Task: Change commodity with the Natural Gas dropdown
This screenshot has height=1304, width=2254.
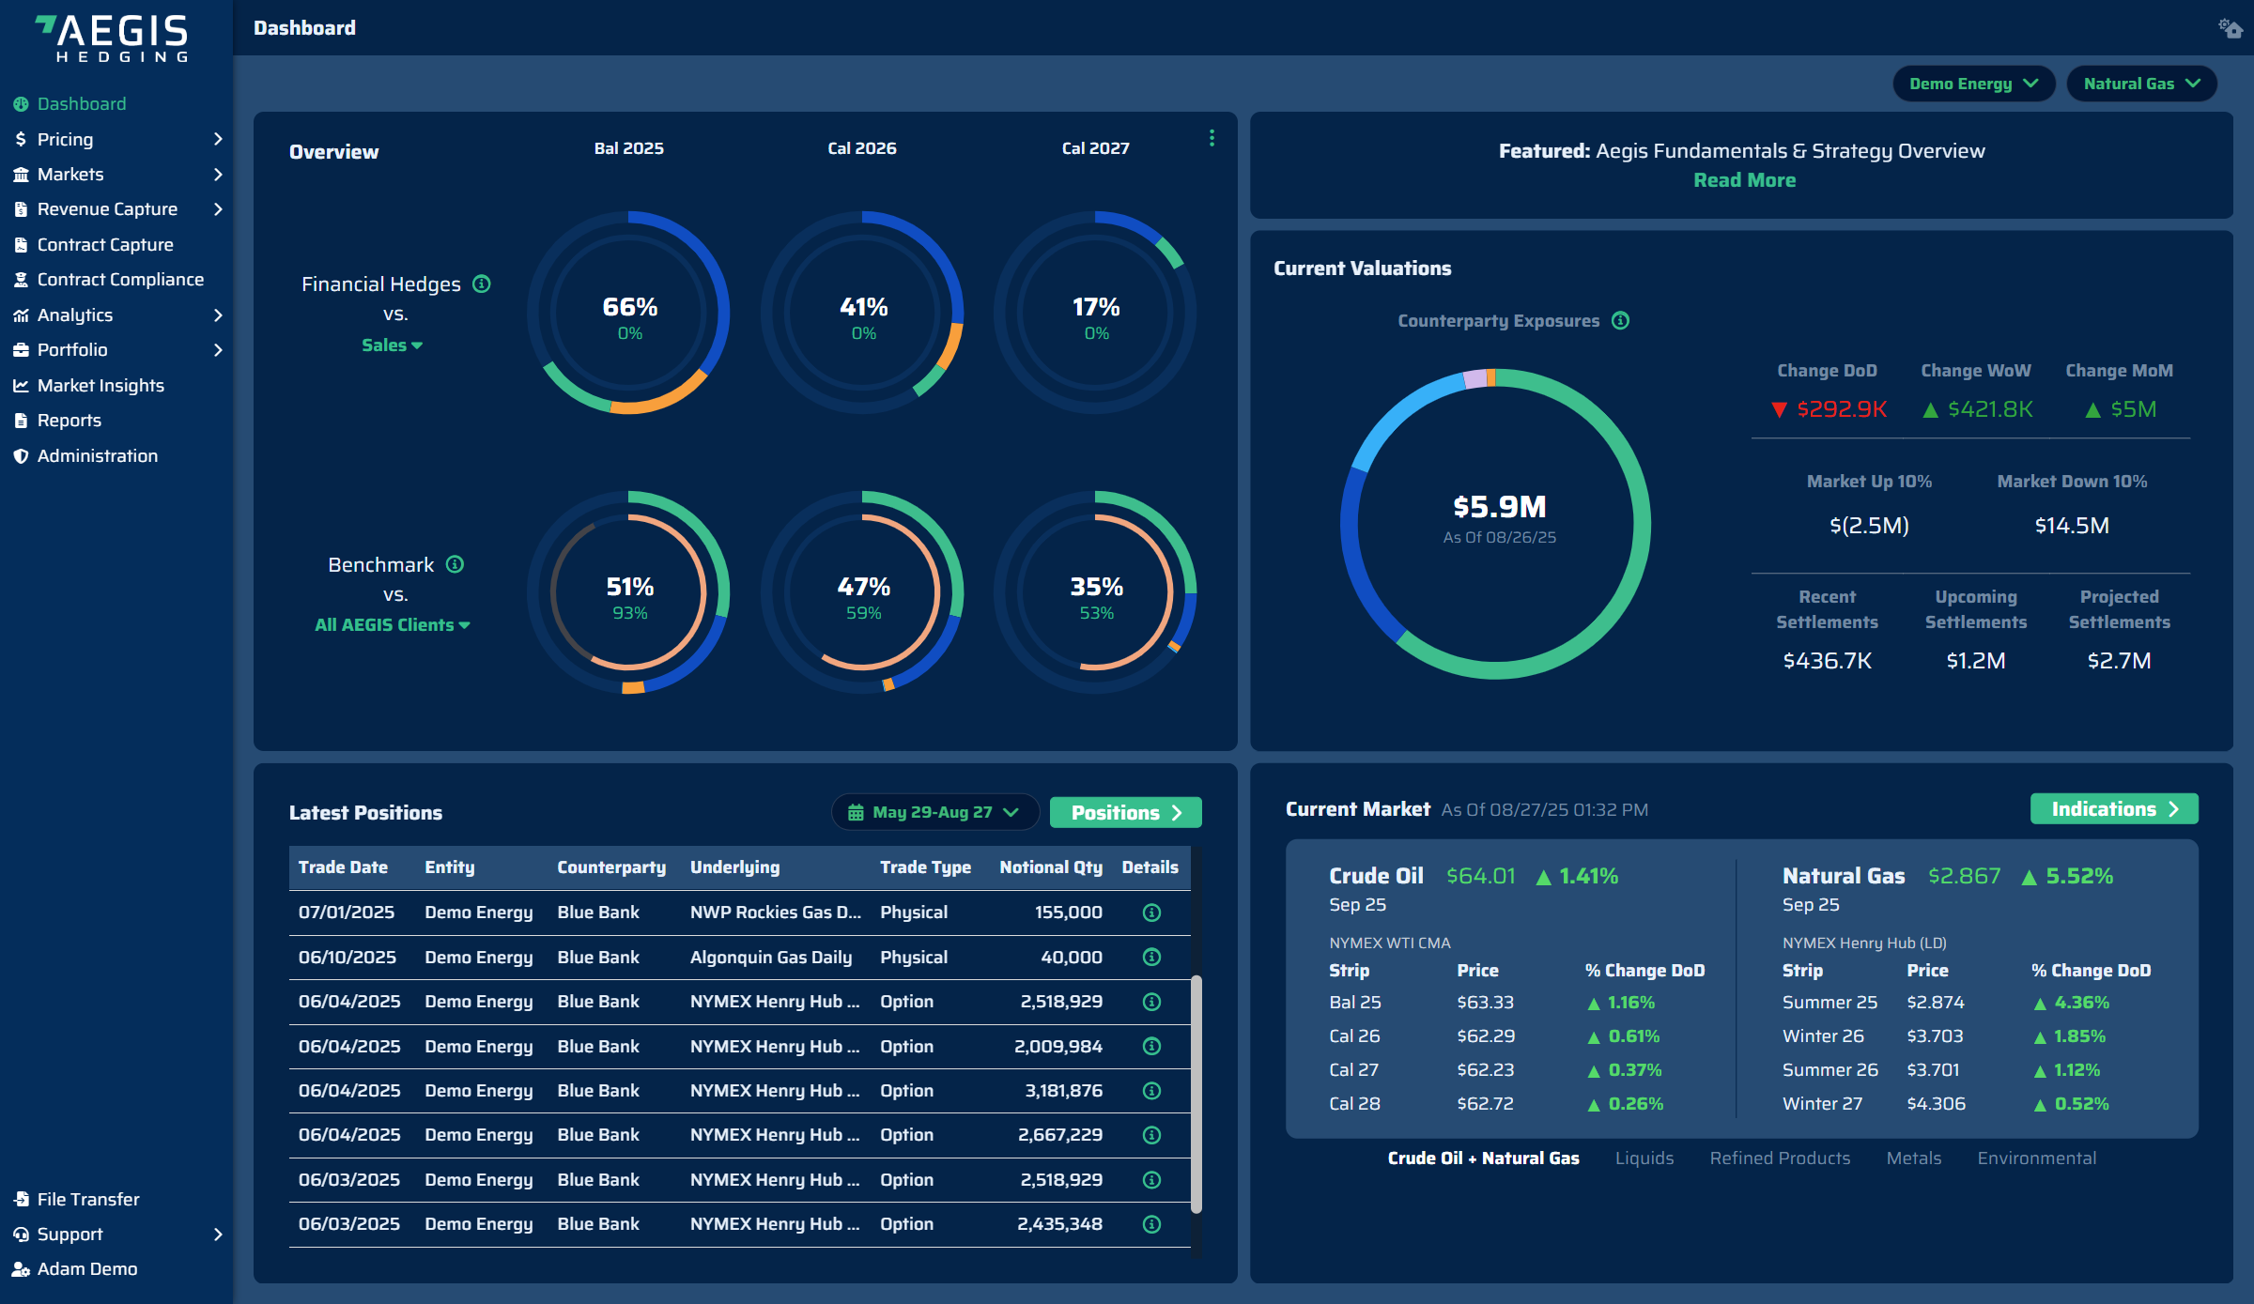Action: (x=2142, y=84)
